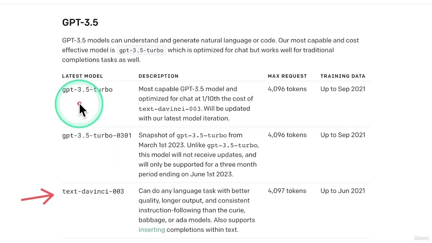Viewport: 432px width, 243px height.
Task: Click the LATEST MODEL column header
Action: coord(83,76)
